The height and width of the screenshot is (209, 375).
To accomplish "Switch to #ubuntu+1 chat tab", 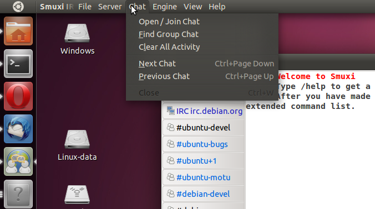I will tap(203, 161).
